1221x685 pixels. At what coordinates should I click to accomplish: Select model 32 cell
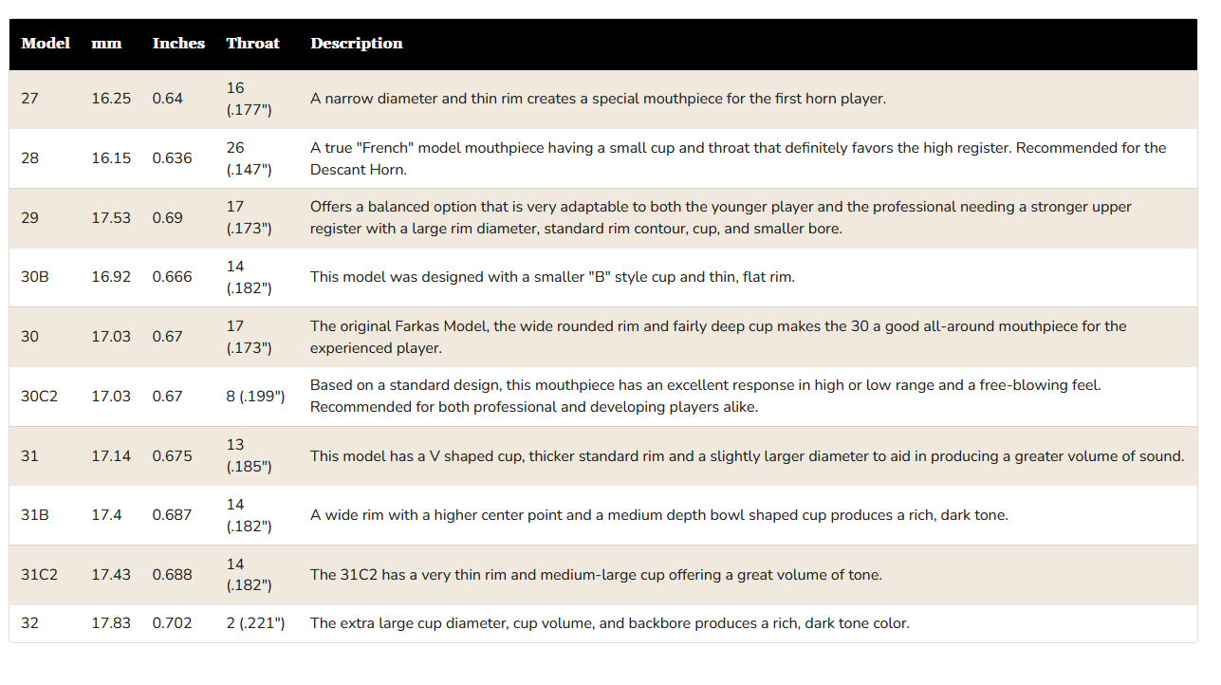30,623
